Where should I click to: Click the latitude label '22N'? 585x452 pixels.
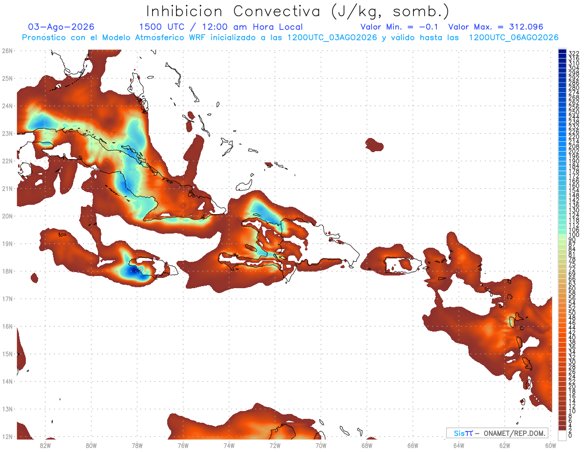[x=7, y=161]
